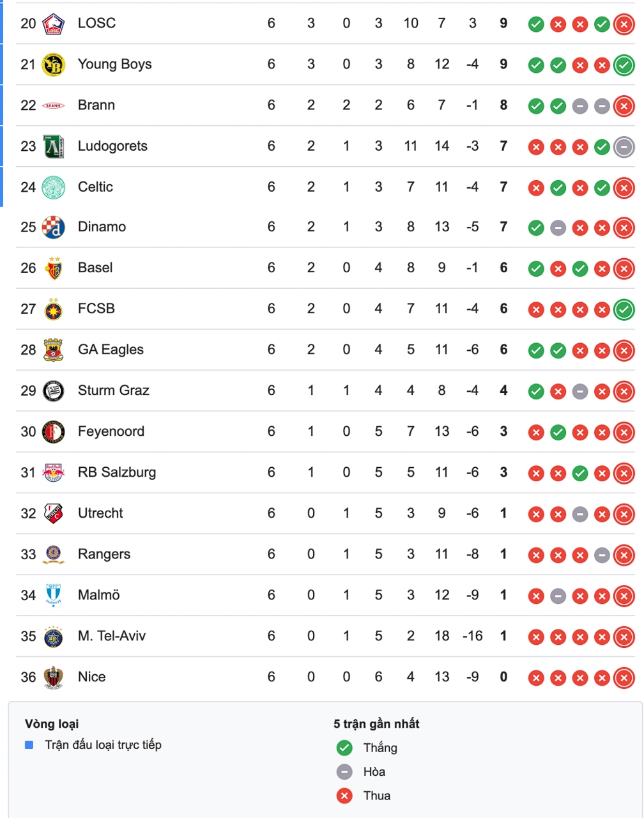Click Young Boys' latest match win indicator
The image size is (644, 818).
(624, 65)
